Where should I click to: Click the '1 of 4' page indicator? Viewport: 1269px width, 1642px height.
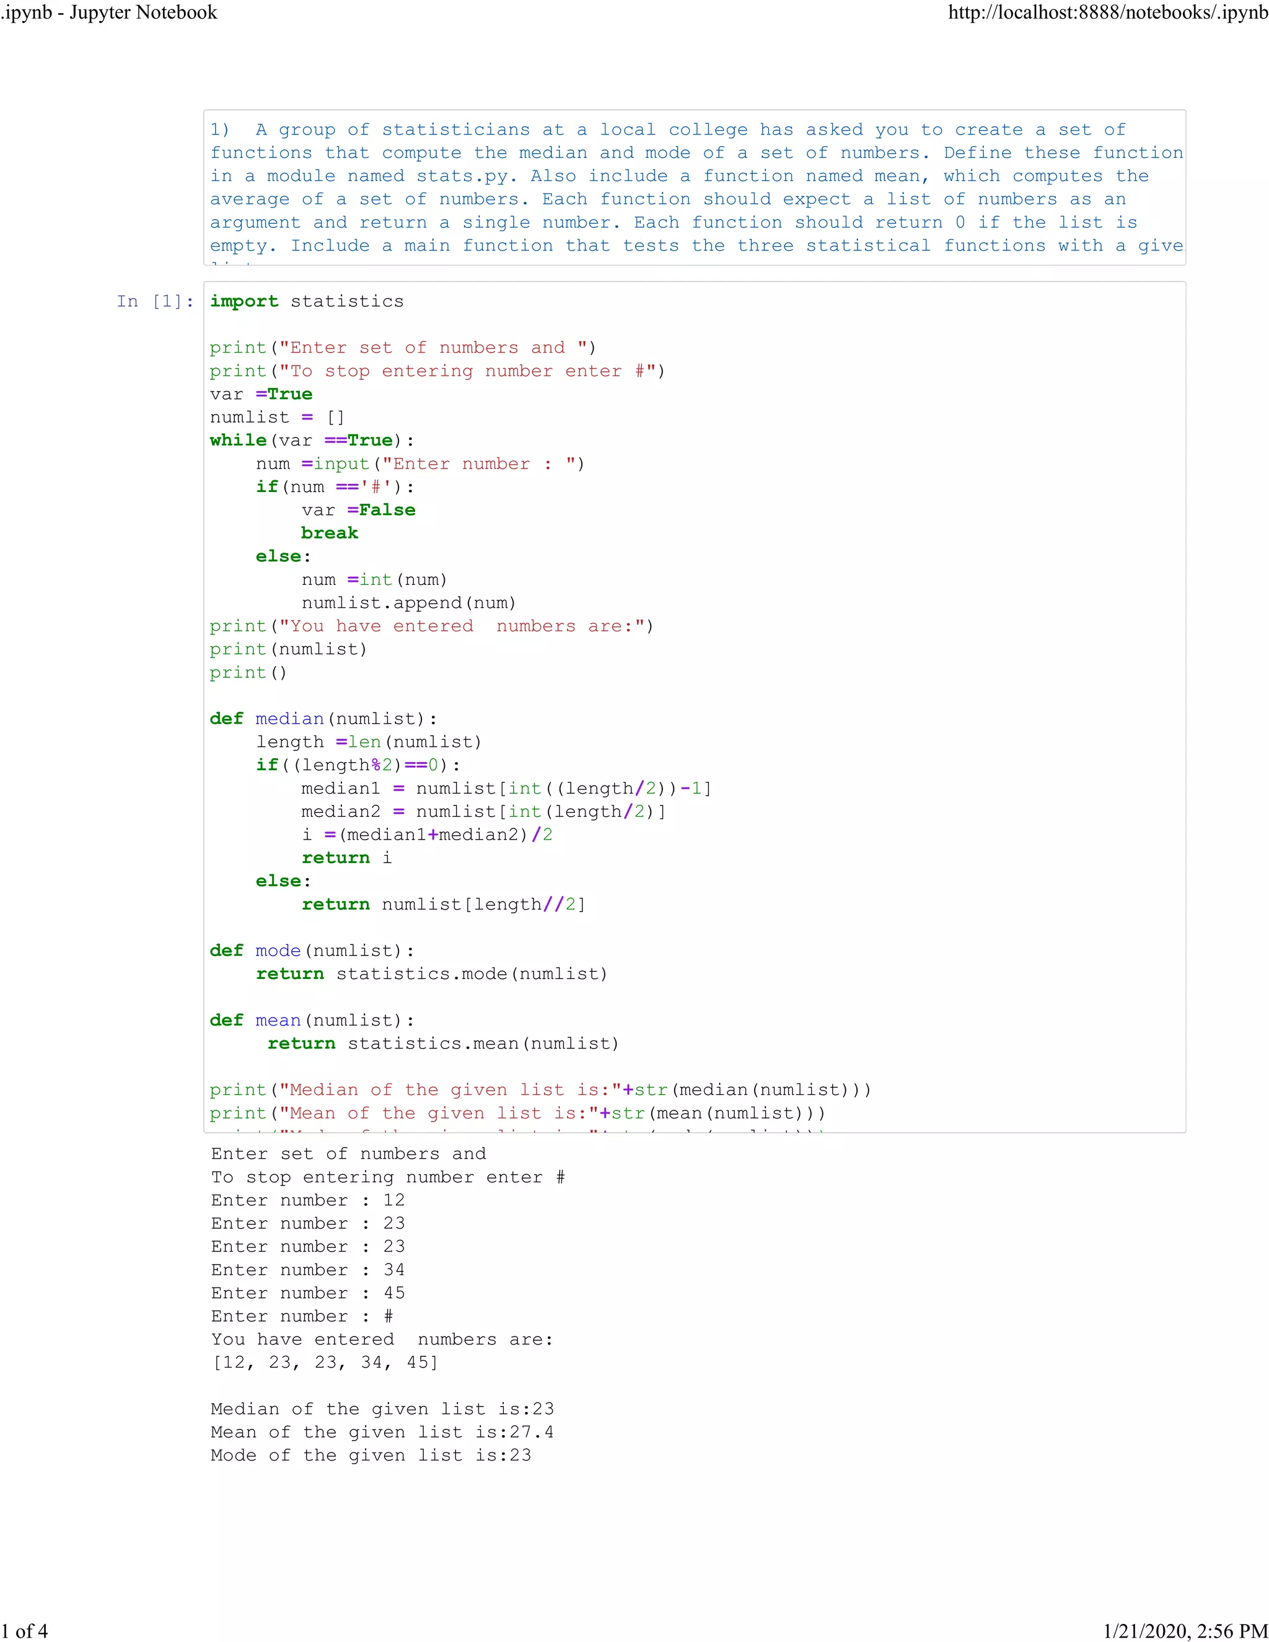24,1631
